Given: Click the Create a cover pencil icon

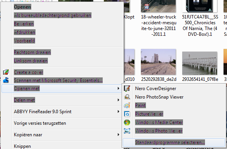Looking at the screenshot, I should point(6,72).
